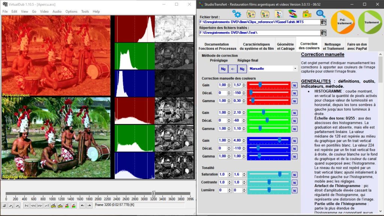Screen dimensions: 384x216
Task: Click the blue Gain slider track
Action: [x=268, y=140]
